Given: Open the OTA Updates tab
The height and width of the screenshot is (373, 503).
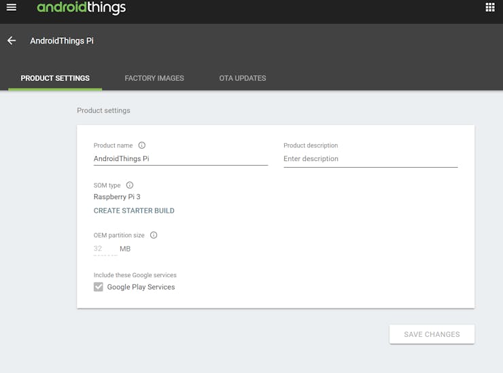Looking at the screenshot, I should 243,78.
